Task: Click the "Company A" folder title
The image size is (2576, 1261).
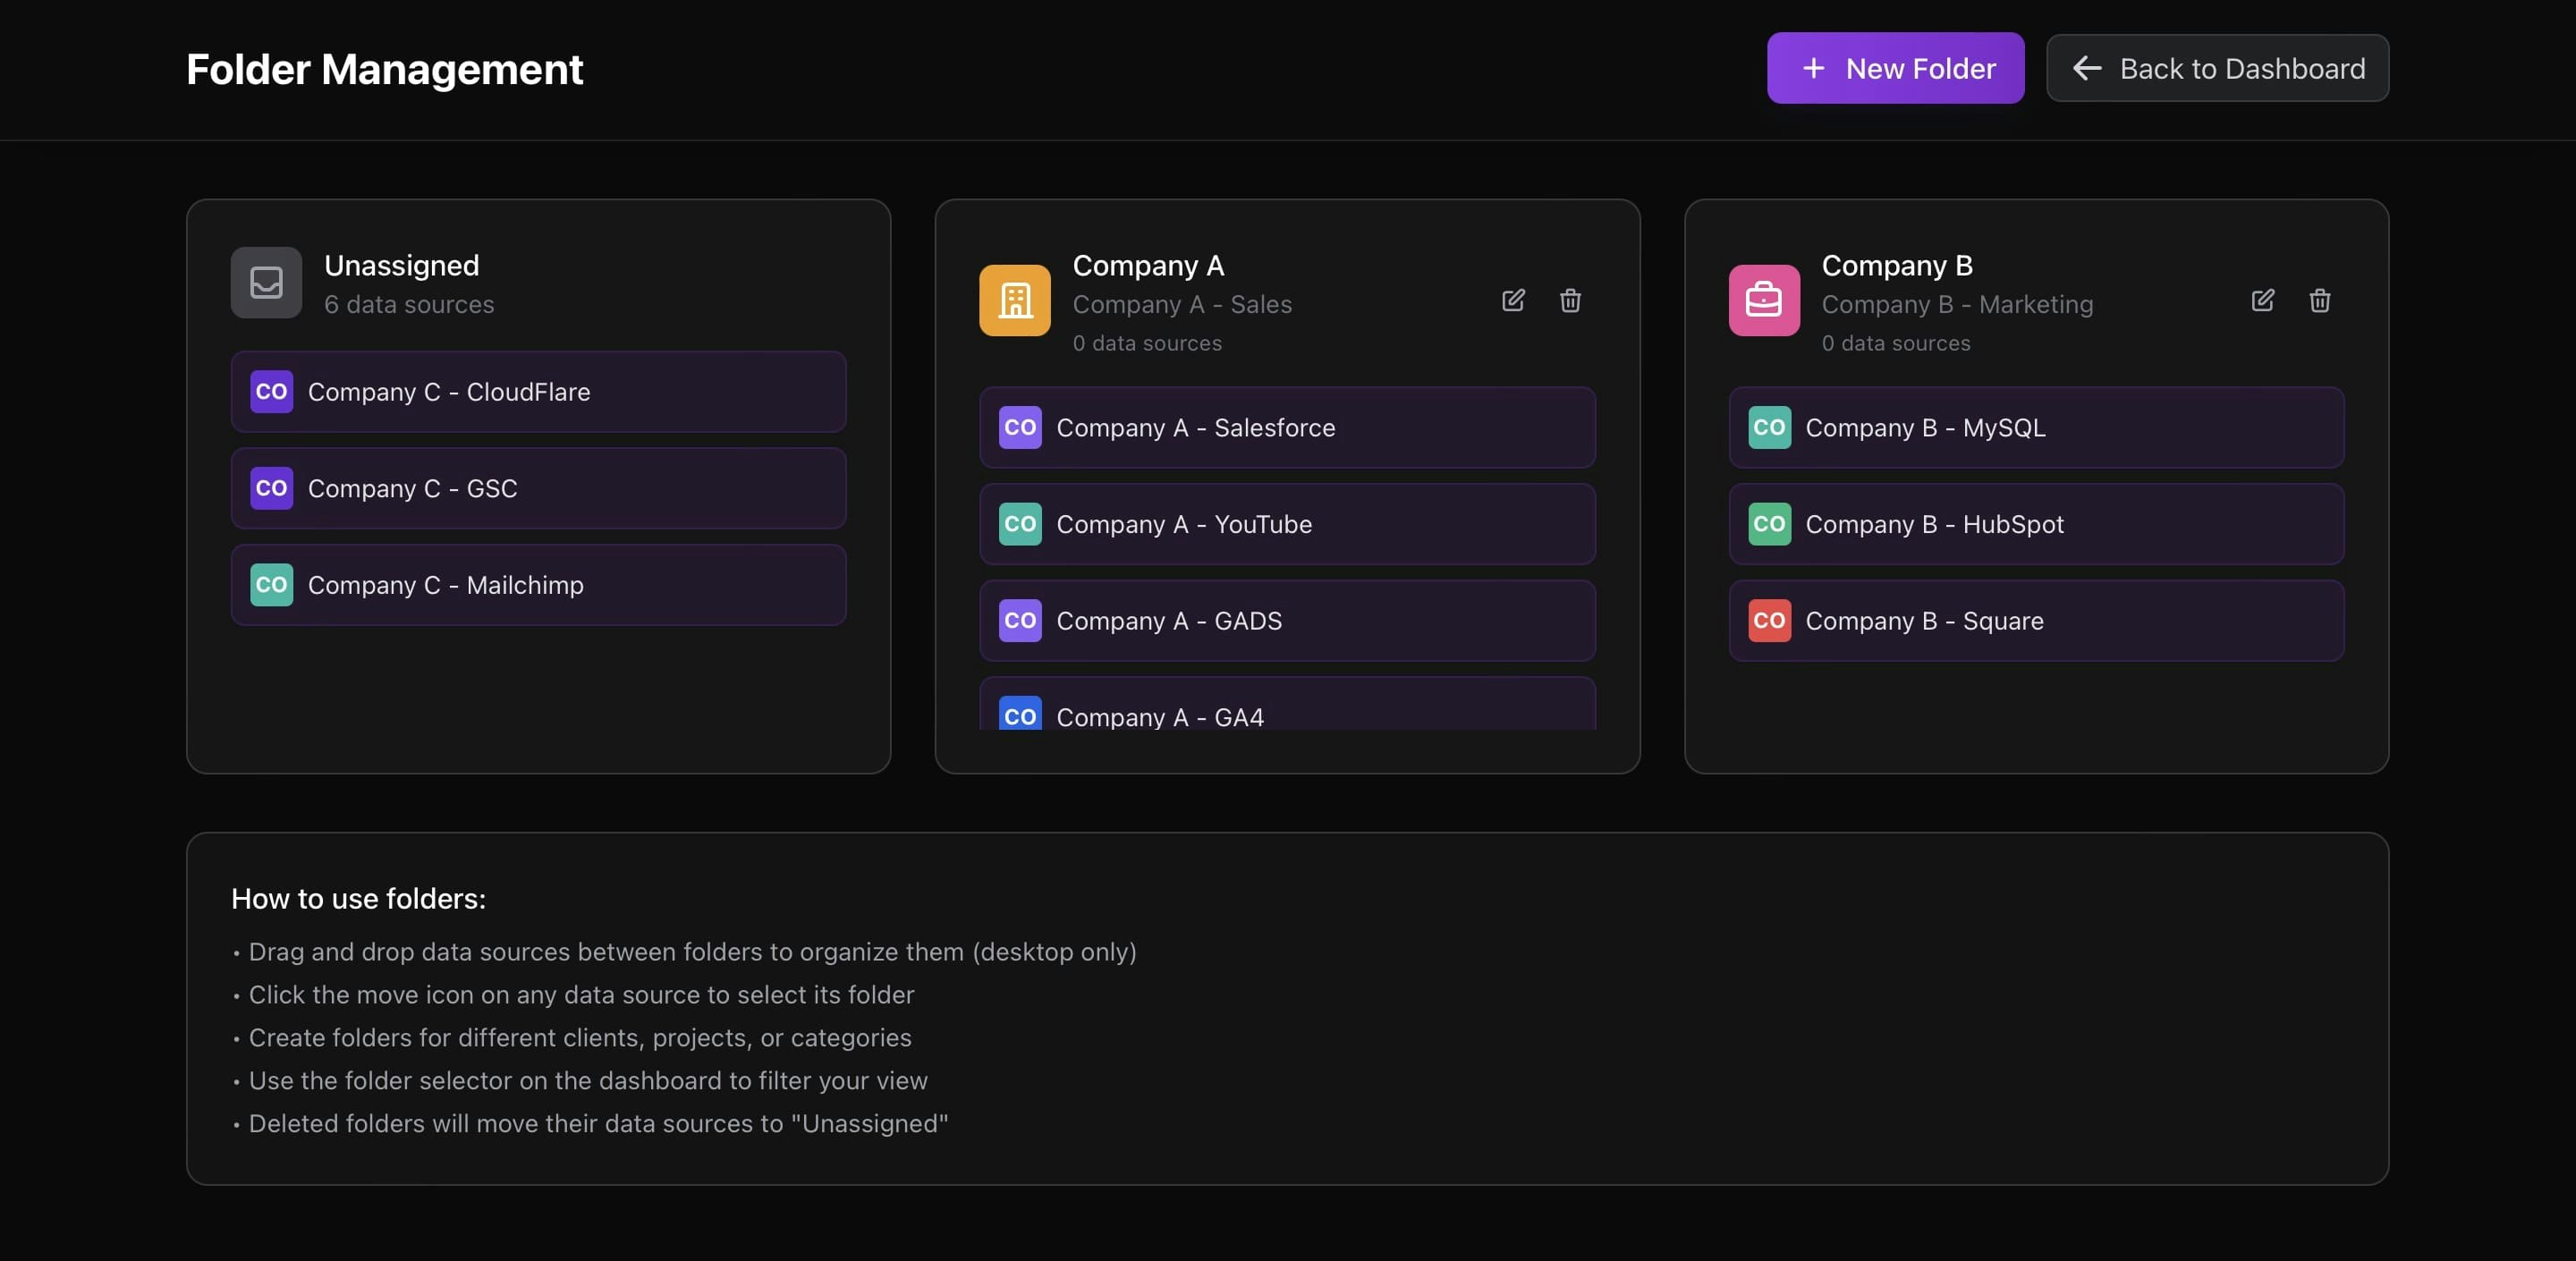Action: [x=1148, y=265]
